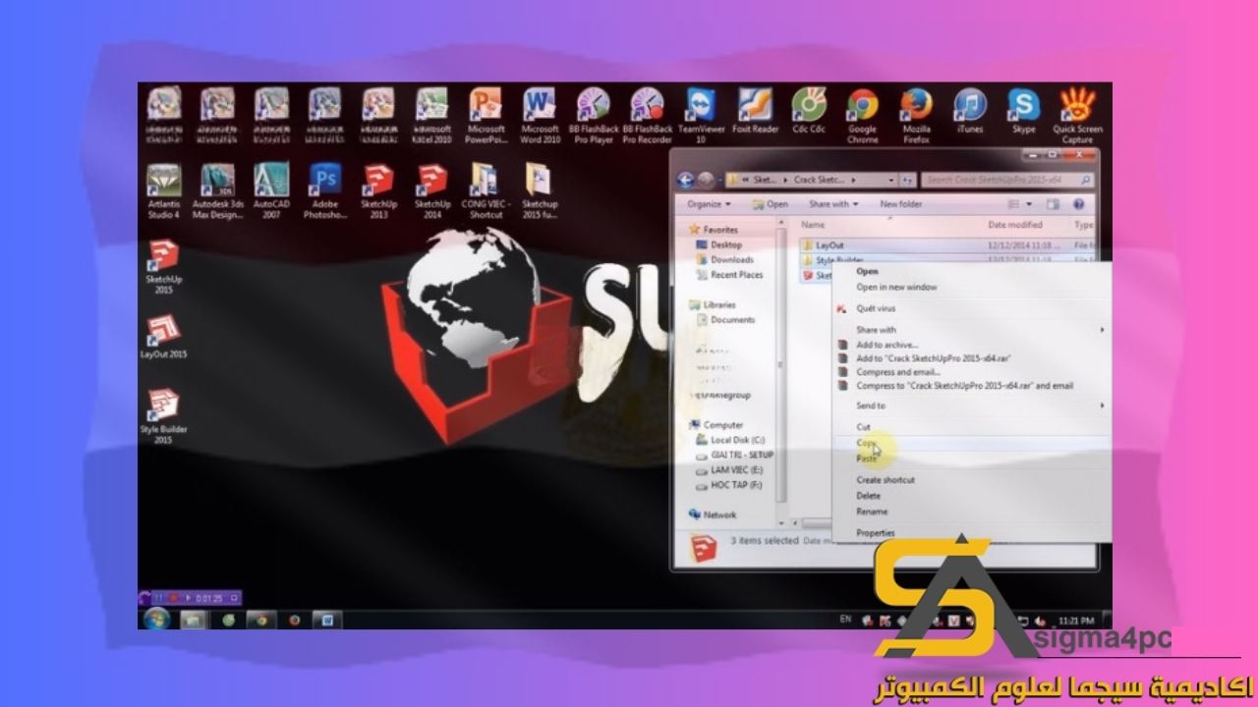This screenshot has height=707, width=1258.
Task: Open the Skype desktop shortcut
Action: click(1024, 110)
